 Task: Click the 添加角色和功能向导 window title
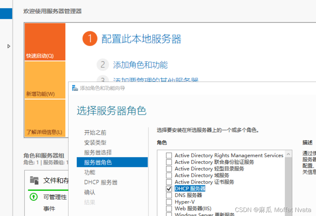(x=103, y=88)
